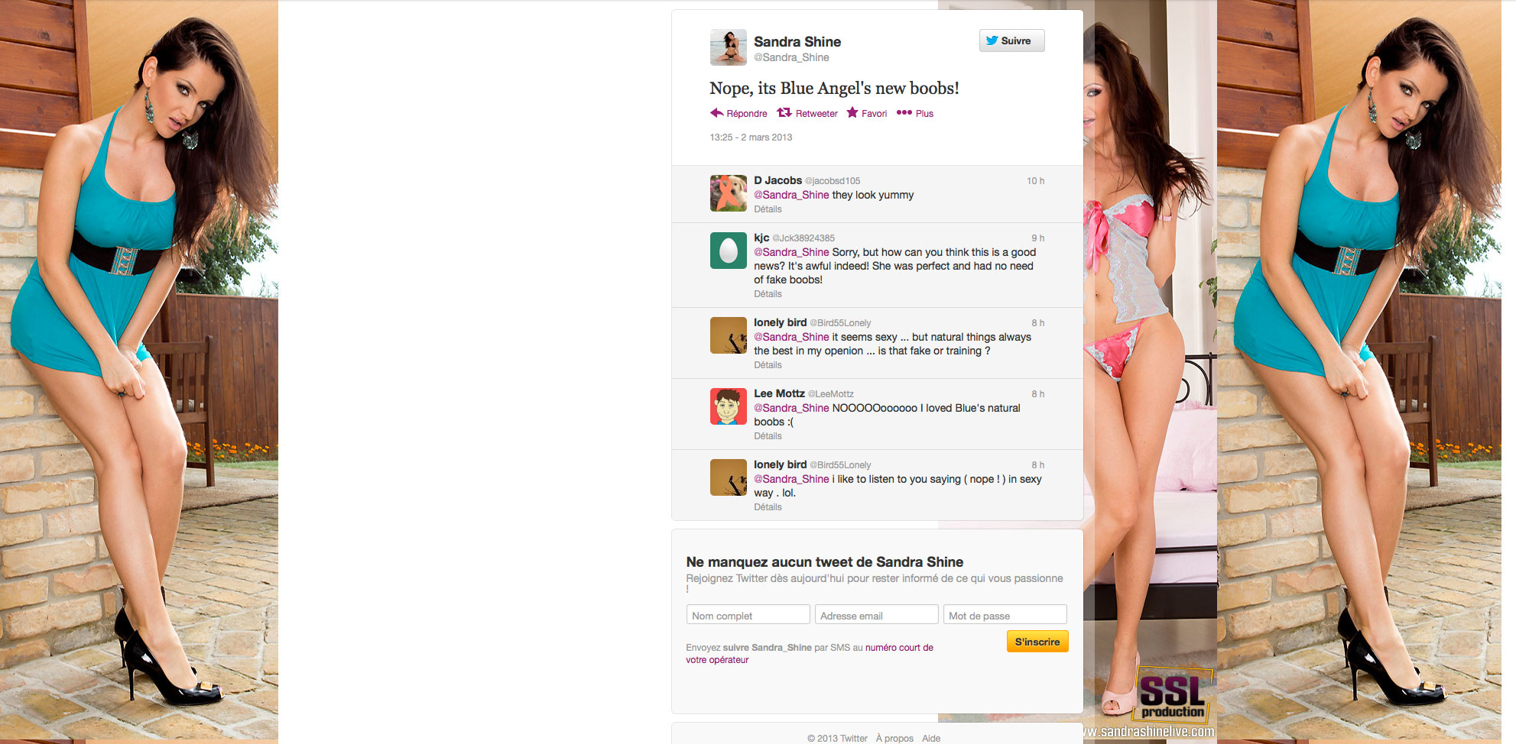This screenshot has width=1516, height=744.
Task: Expand Détails under D Jacobs' reply
Action: pos(768,209)
